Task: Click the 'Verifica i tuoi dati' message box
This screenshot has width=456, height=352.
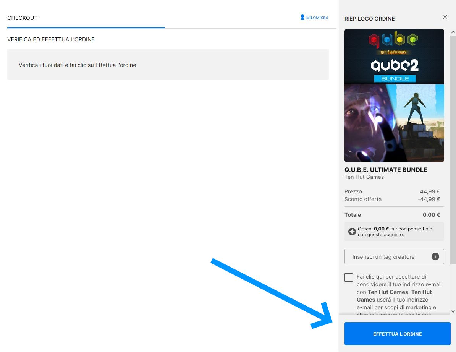Action: (168, 65)
